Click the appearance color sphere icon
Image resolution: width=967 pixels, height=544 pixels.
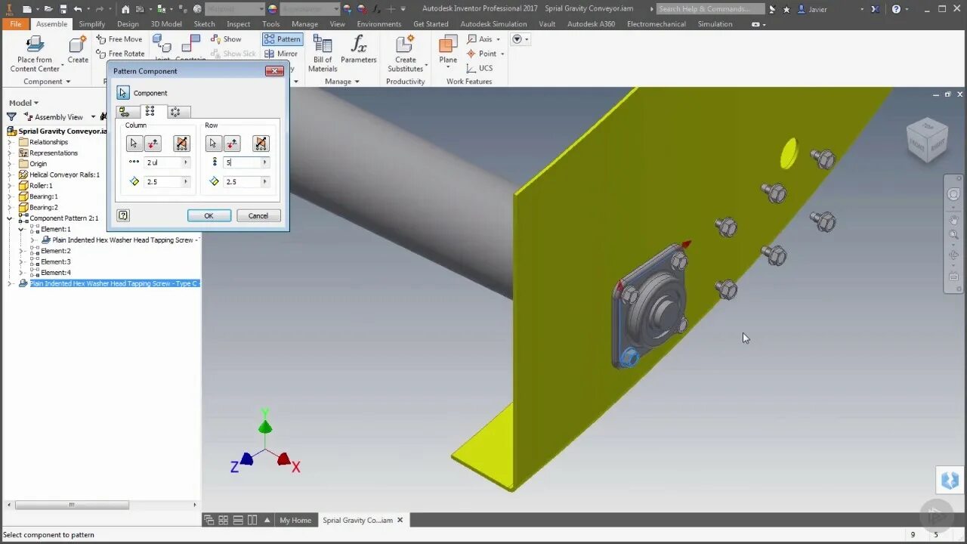(273, 9)
